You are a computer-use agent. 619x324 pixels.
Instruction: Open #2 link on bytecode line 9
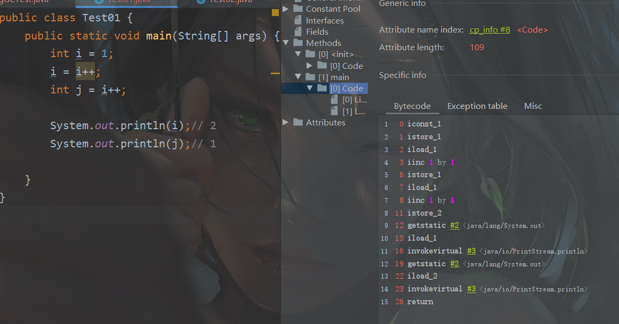(x=455, y=226)
